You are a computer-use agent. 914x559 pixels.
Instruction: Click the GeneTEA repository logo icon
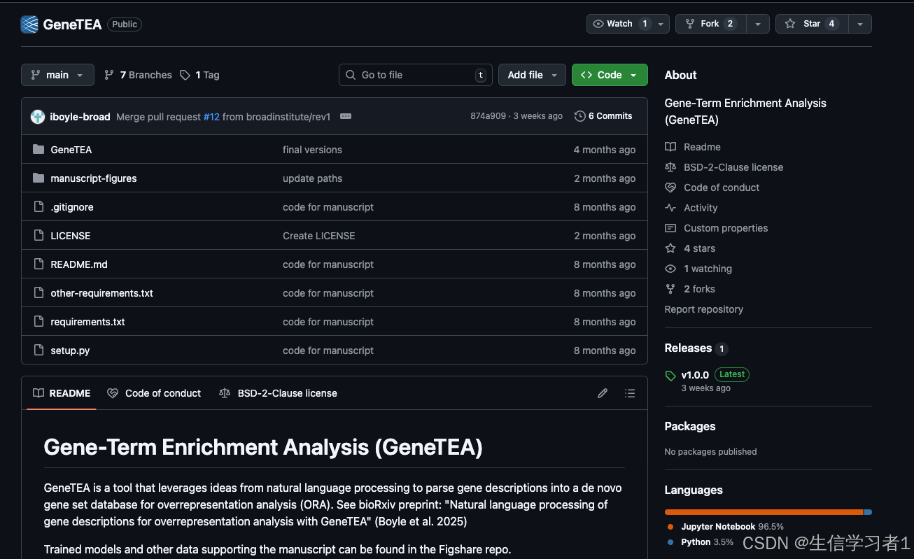pyautogui.click(x=29, y=24)
